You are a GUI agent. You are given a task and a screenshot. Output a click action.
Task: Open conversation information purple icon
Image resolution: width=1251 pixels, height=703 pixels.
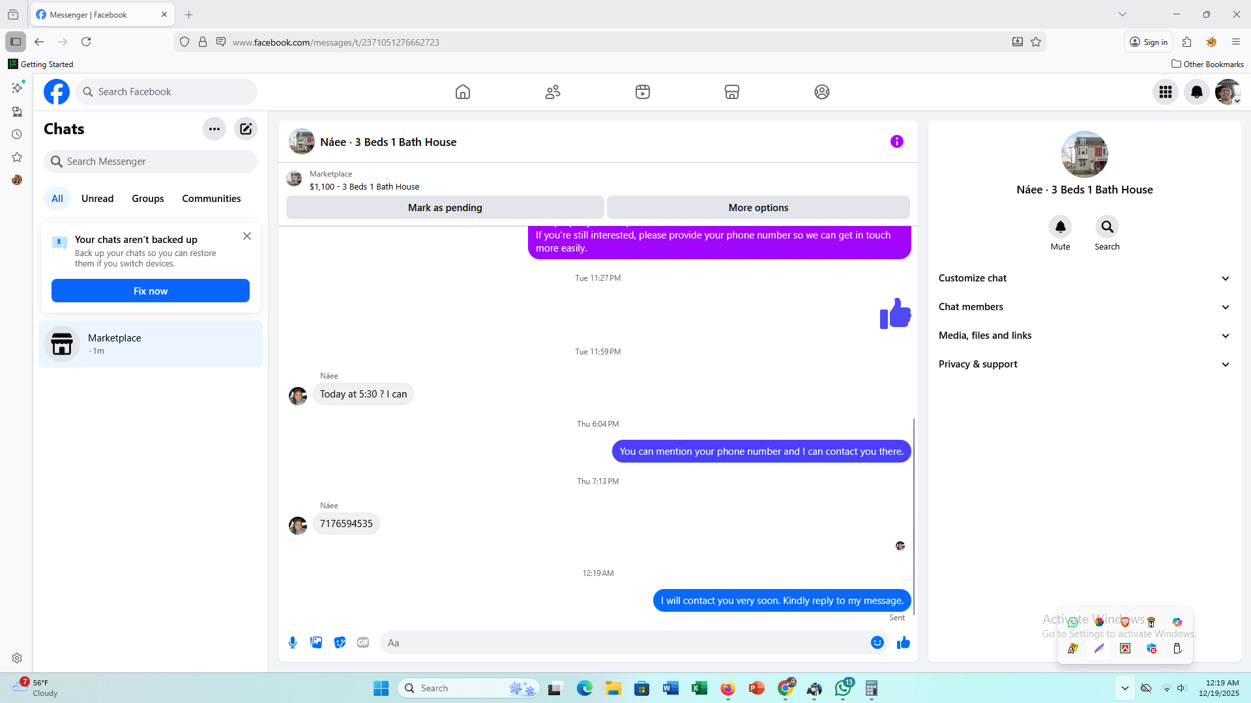tap(897, 141)
